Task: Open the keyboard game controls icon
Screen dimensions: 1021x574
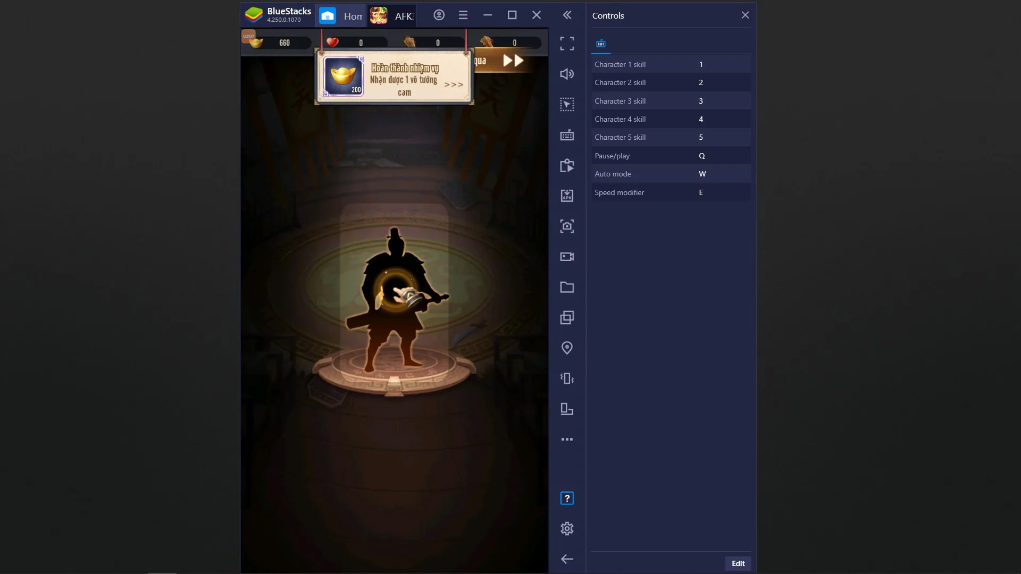Action: [567, 135]
